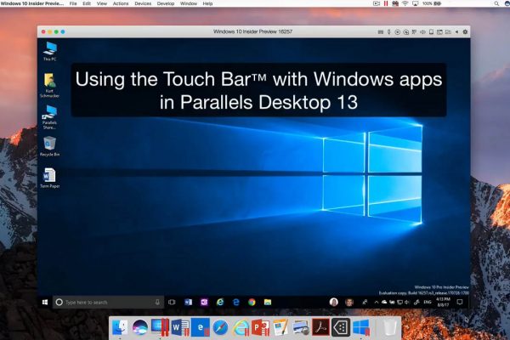The width and height of the screenshot is (510, 340).
Task: Launch Chrome from the Windows taskbar
Action: pos(252,303)
